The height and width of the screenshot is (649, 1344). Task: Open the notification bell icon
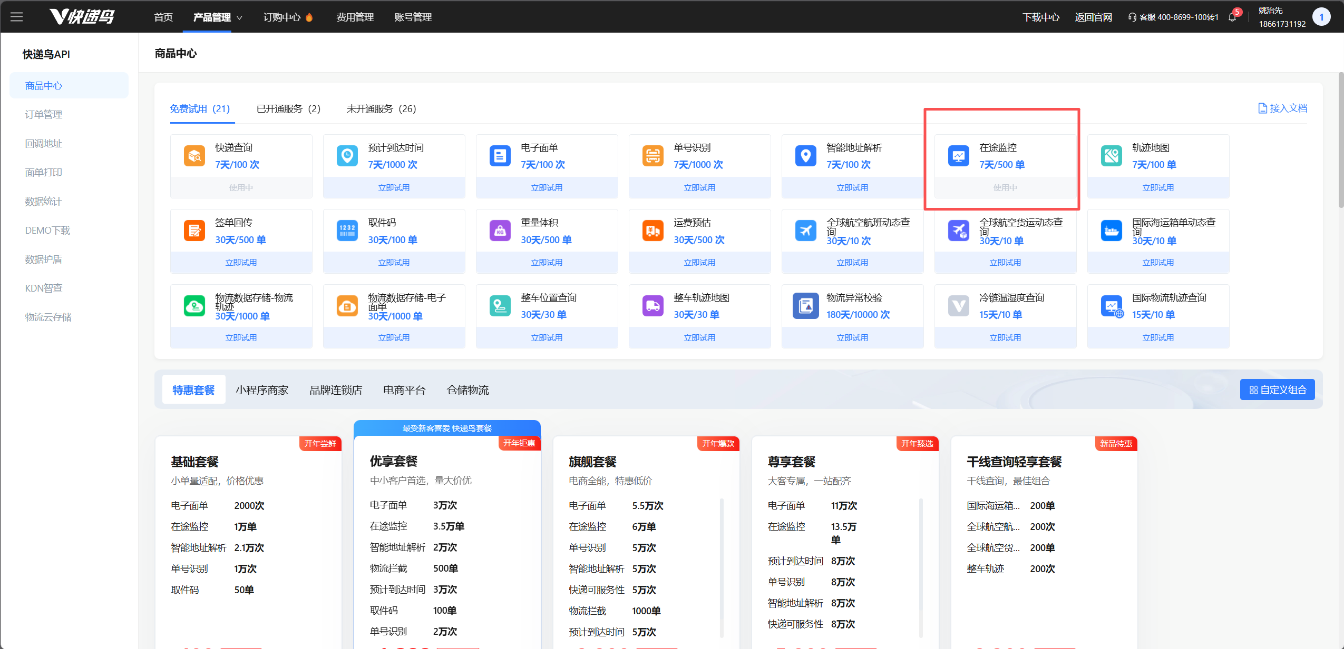1232,17
